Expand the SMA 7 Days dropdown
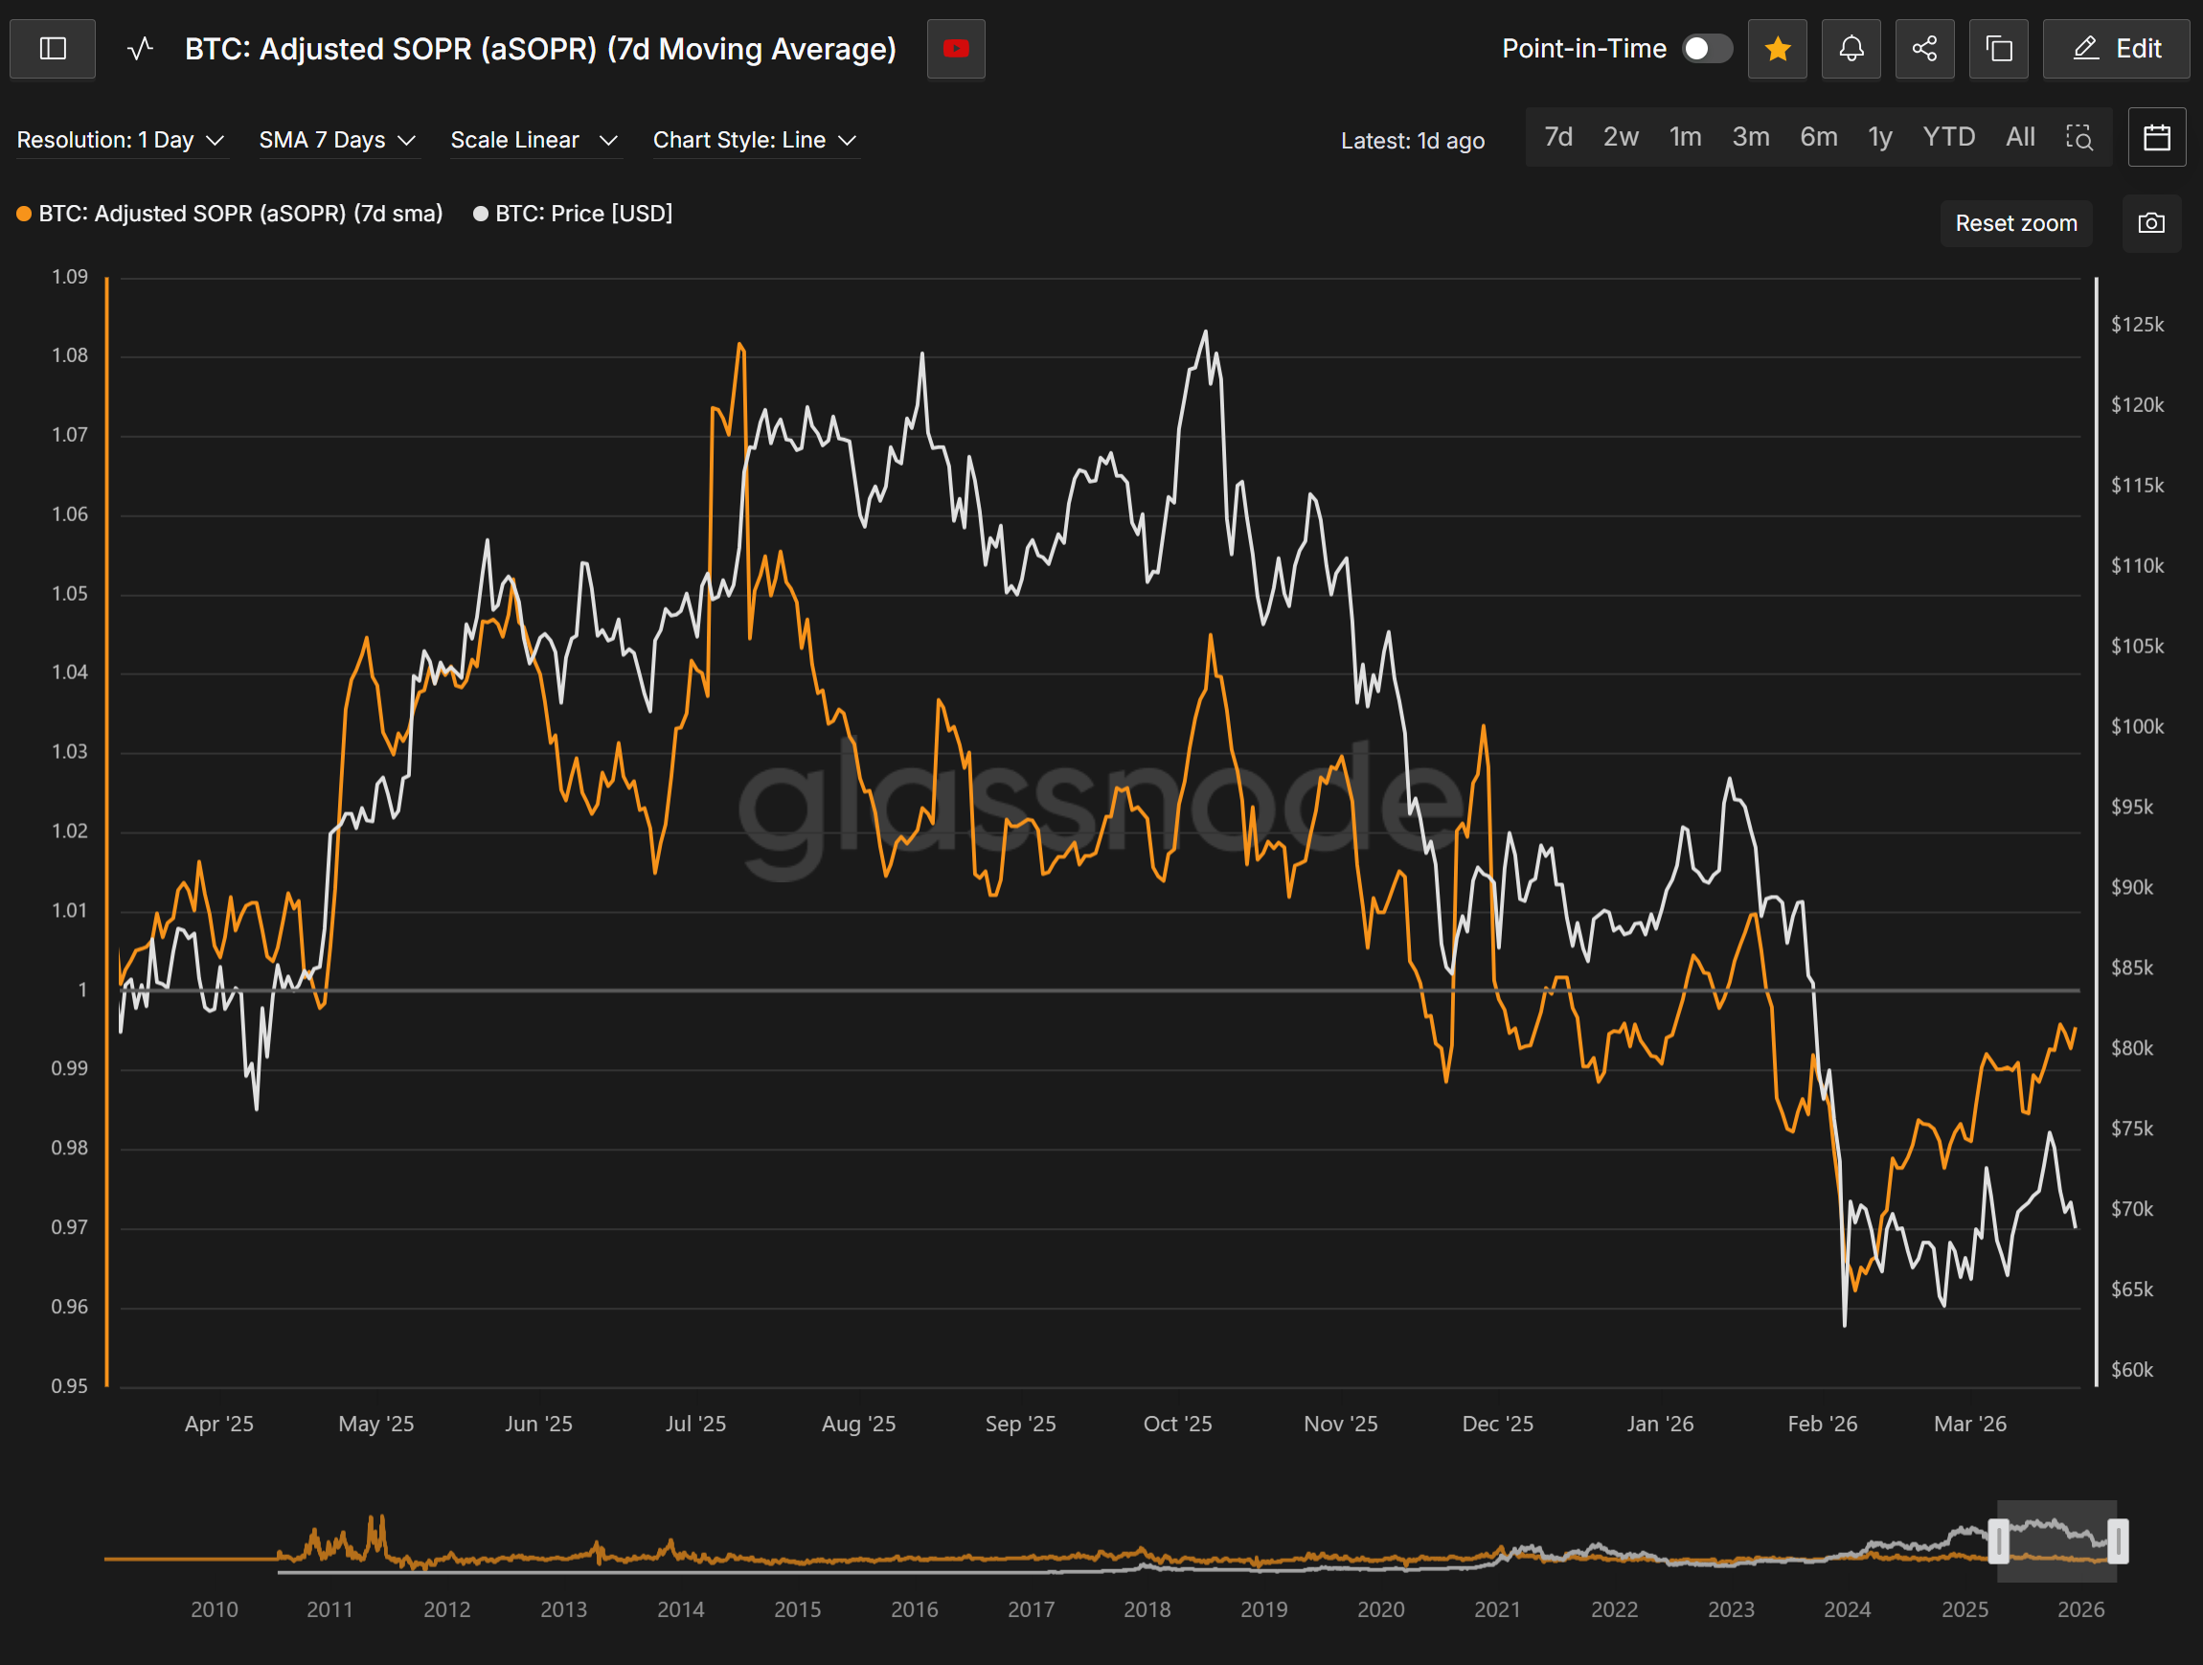This screenshot has height=1665, width=2203. tap(336, 141)
